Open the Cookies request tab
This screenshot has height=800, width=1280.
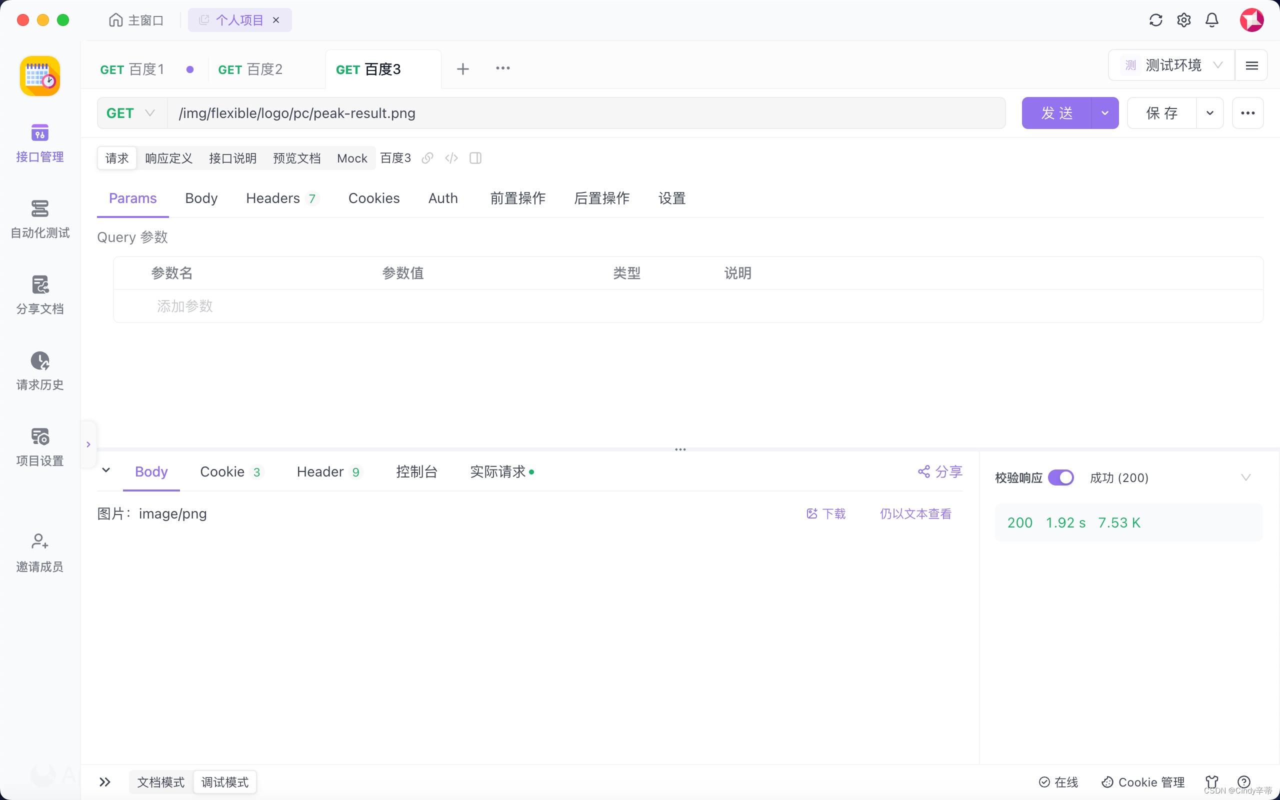(x=374, y=198)
